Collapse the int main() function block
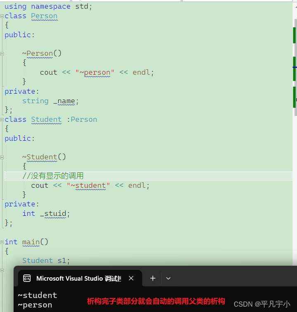This screenshot has height=312, width=297. [x=2, y=242]
